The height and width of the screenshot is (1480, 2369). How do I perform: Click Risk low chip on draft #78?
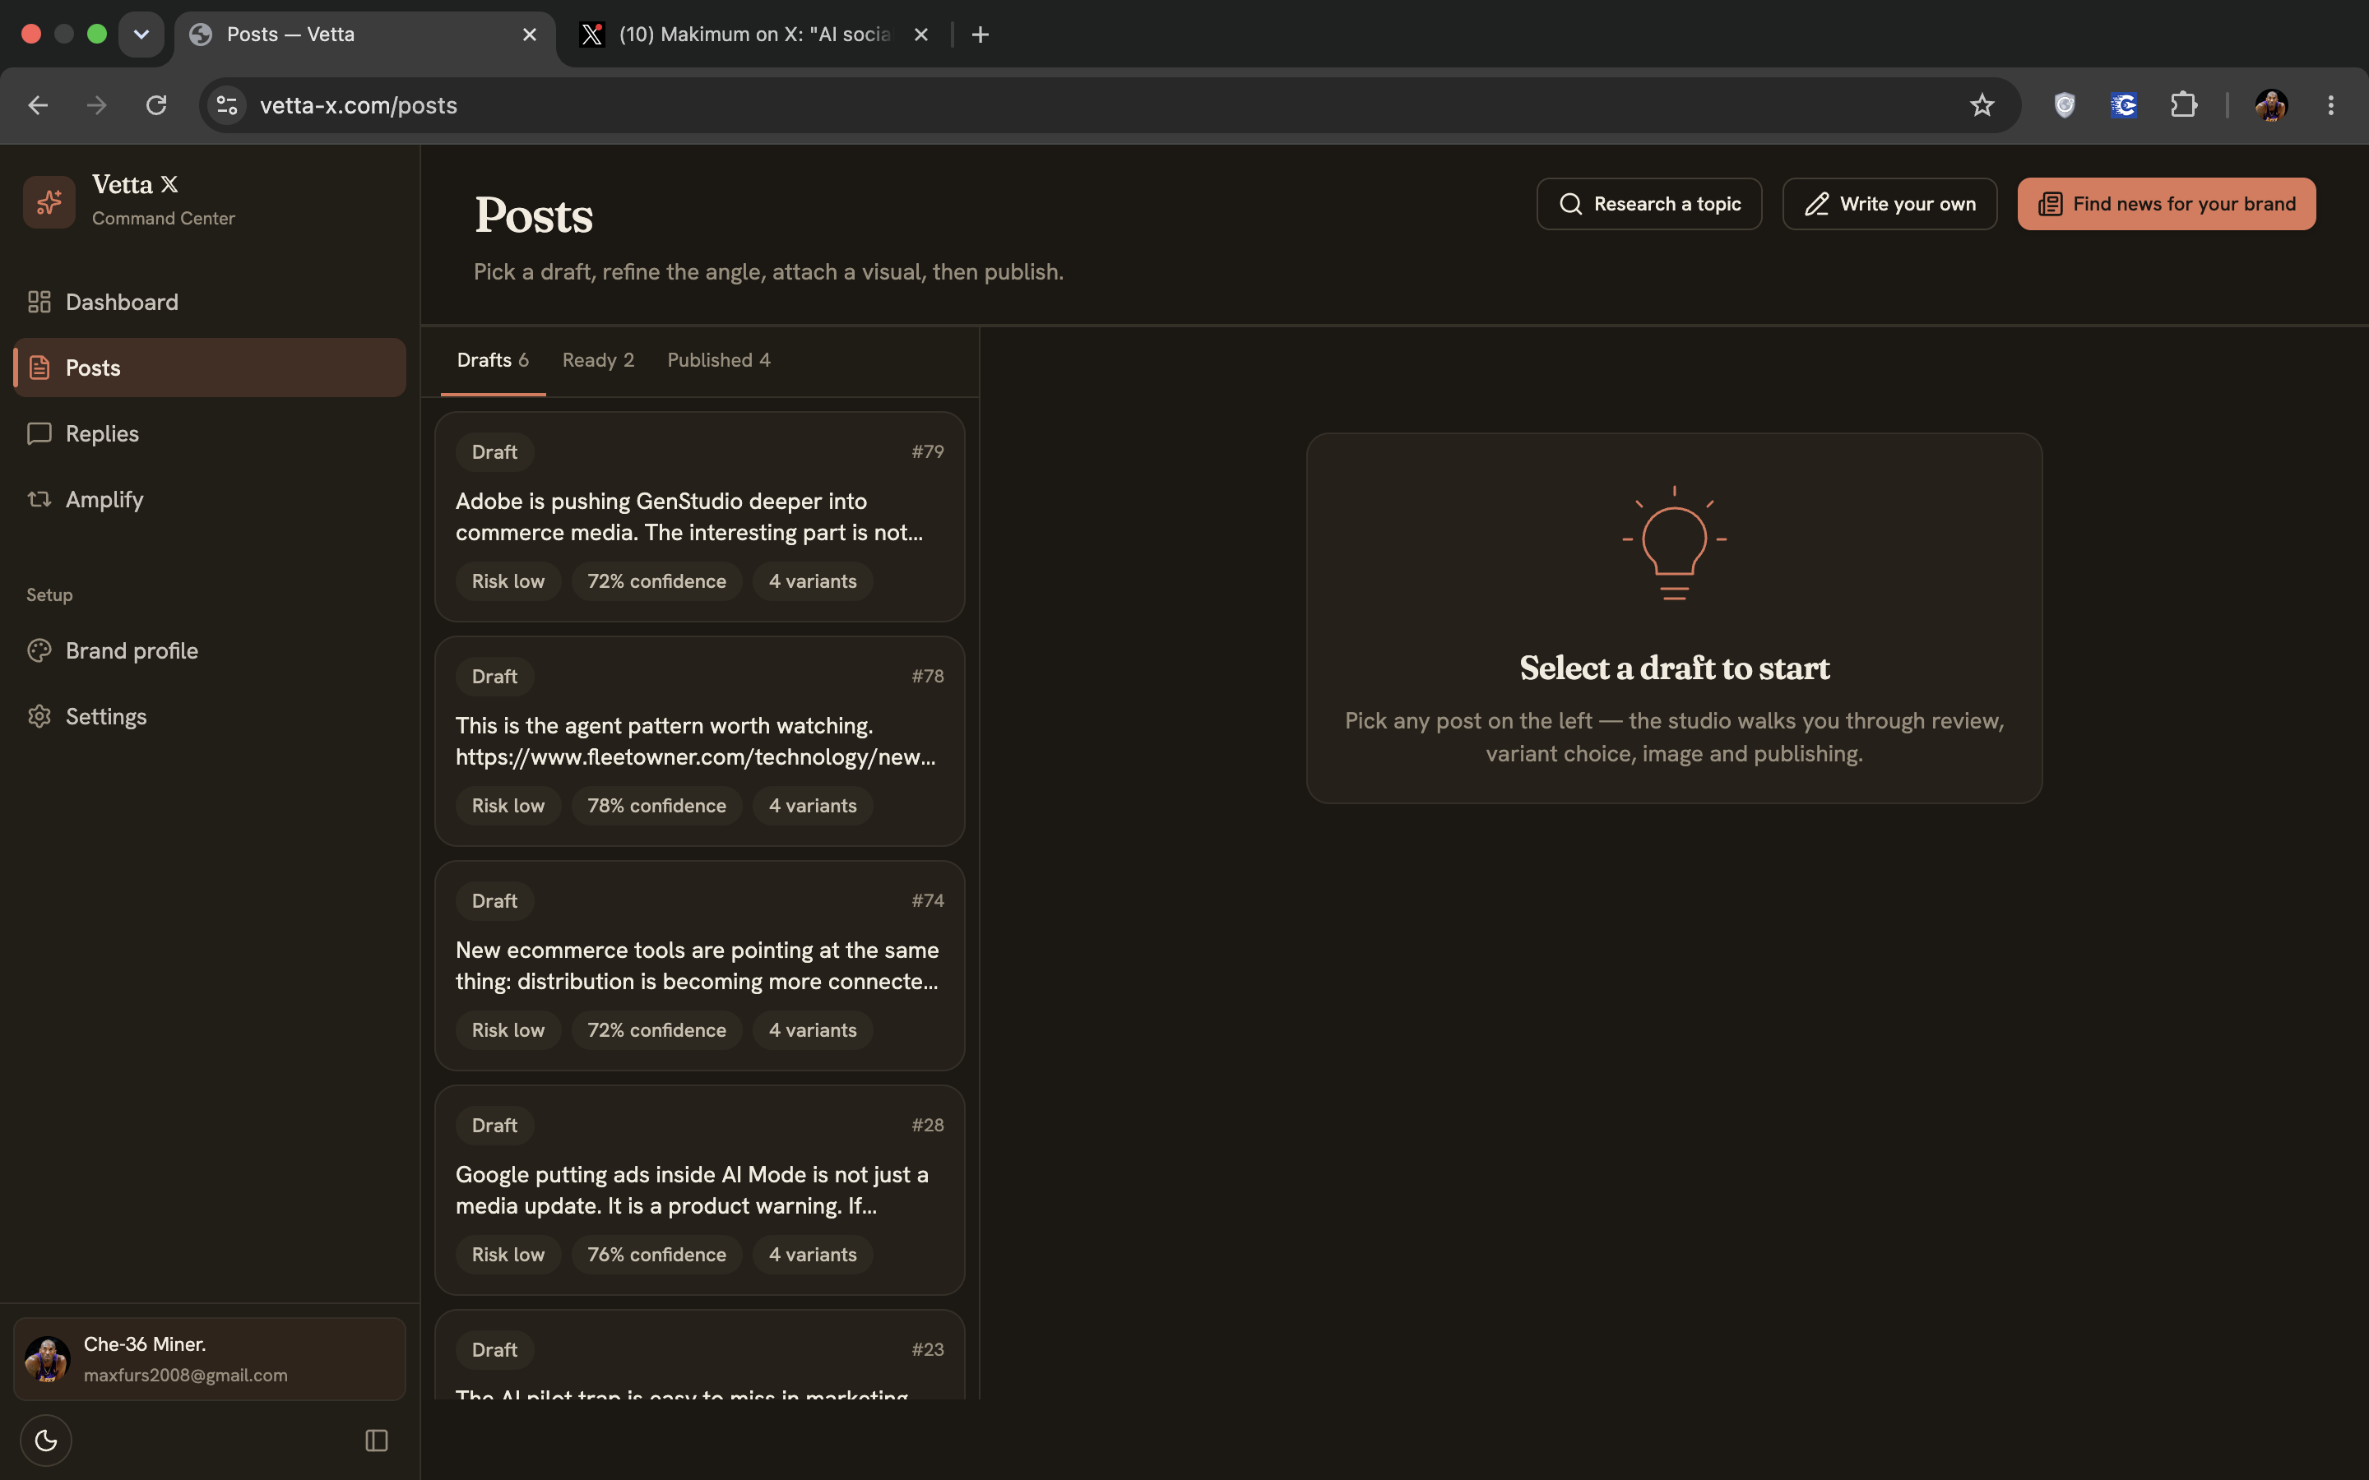(x=508, y=806)
